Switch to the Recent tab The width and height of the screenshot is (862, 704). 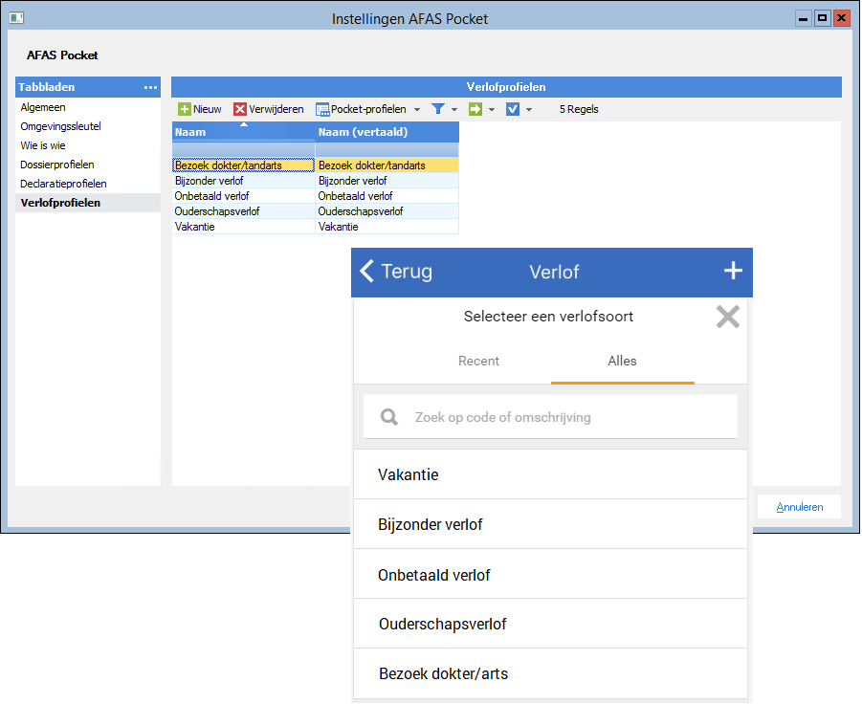click(x=478, y=361)
